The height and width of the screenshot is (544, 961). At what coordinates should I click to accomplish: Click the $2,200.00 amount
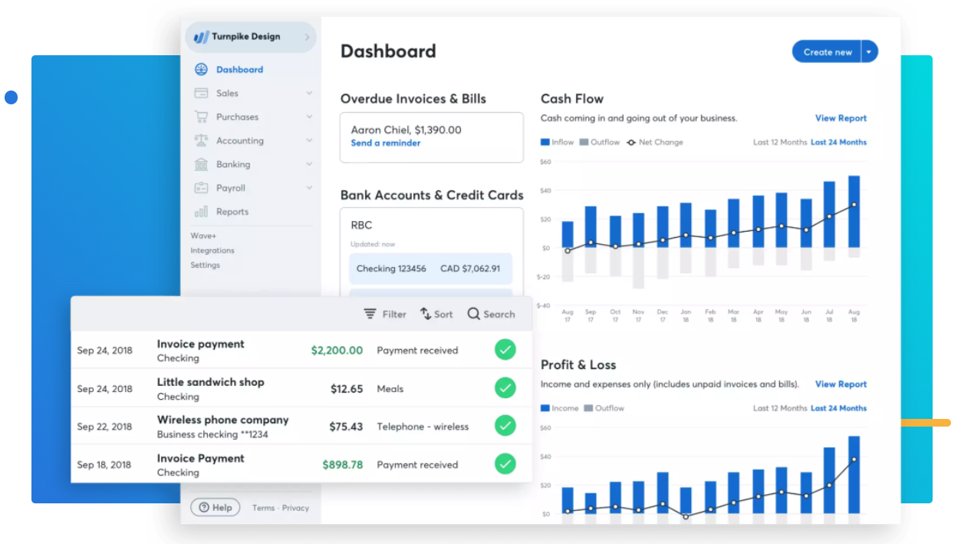point(337,350)
